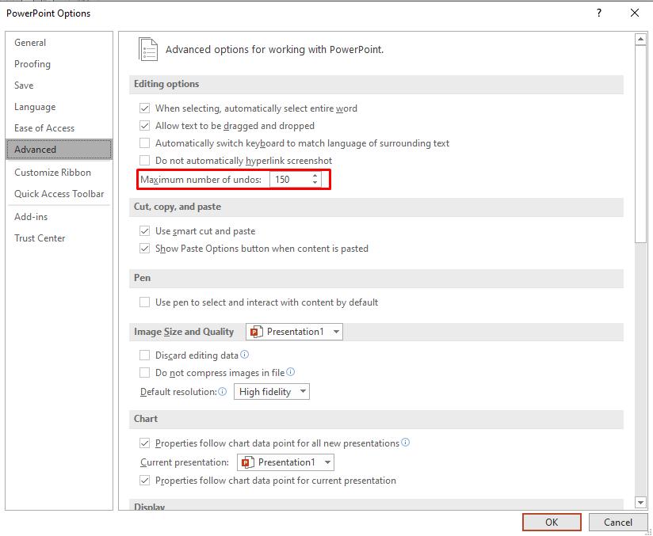The width and height of the screenshot is (653, 536).
Task: Confirm settings with the OK button
Action: [x=552, y=522]
